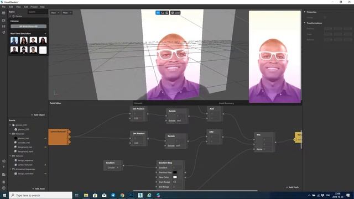Collapse the Device item in Scene panel
Viewport: 354px width, 199px height.
coord(10,16)
